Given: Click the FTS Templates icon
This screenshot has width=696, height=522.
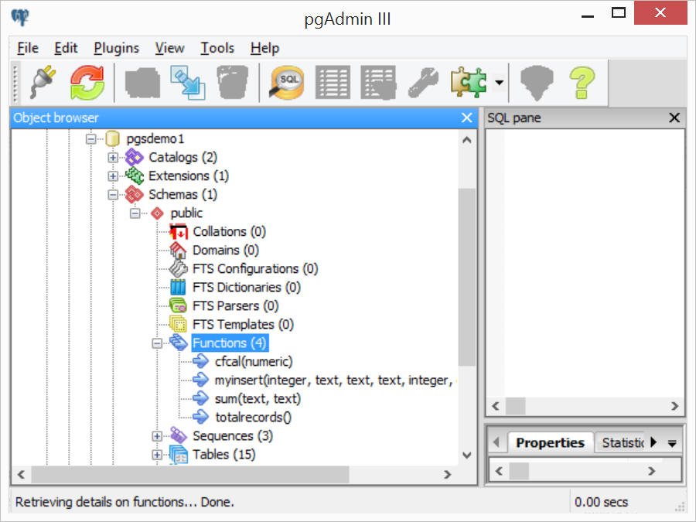Looking at the screenshot, I should (x=179, y=325).
